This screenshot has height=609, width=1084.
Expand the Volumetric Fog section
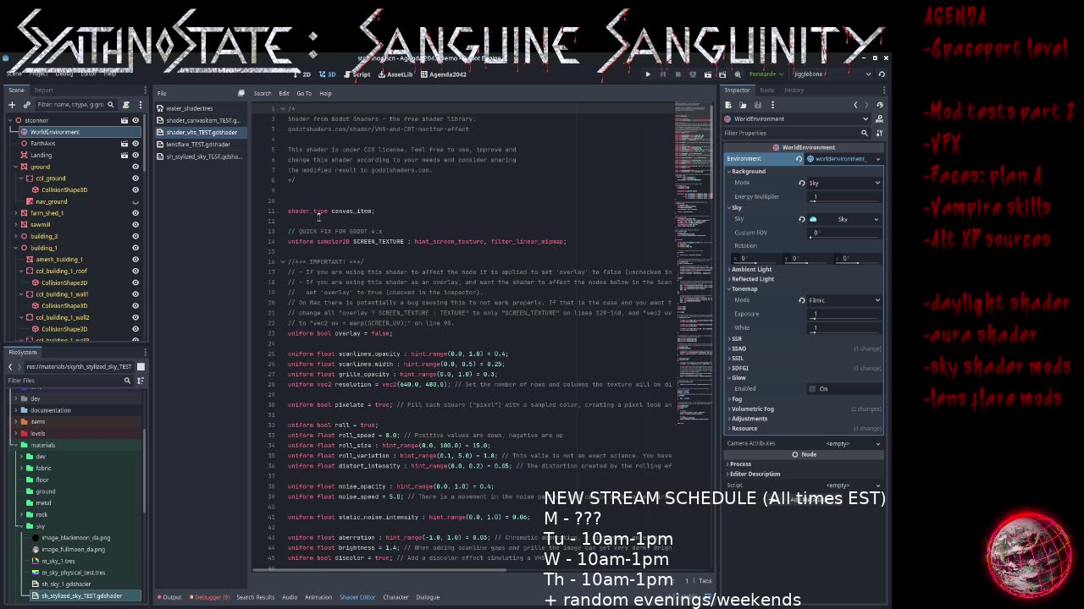[752, 409]
